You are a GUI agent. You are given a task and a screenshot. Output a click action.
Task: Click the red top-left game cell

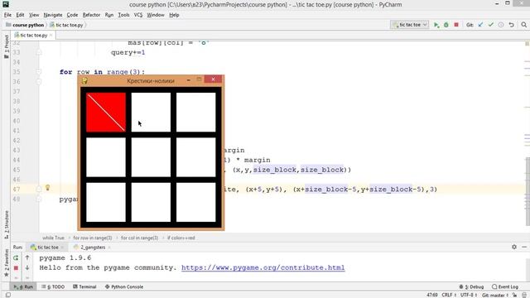[x=106, y=113]
